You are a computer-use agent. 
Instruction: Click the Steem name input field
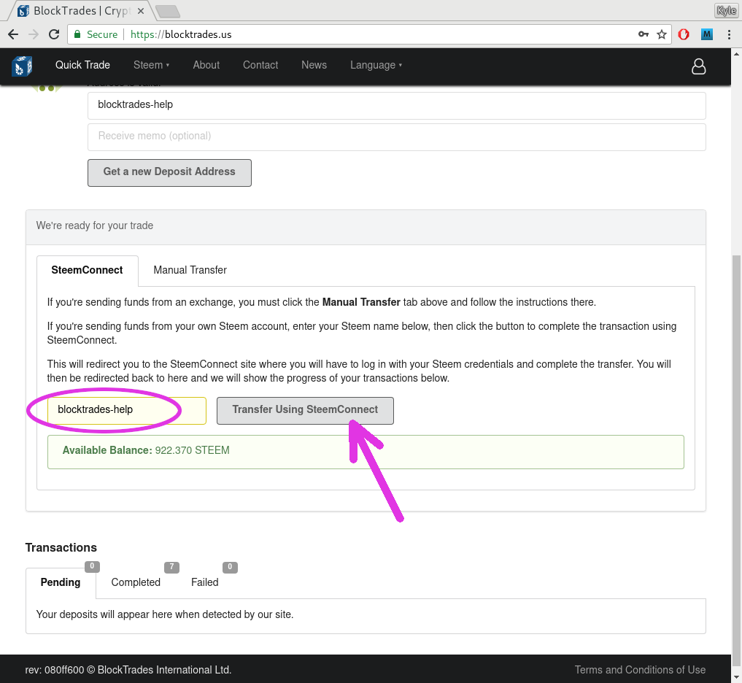[x=127, y=410]
